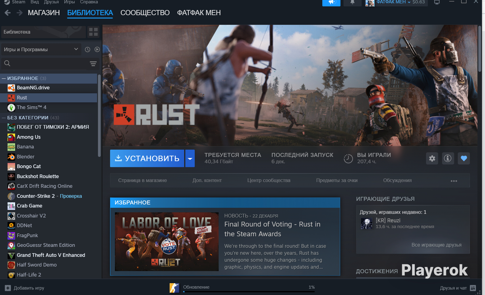Image resolution: width=485 pixels, height=295 pixels.
Task: Switch to the МАГАЗИН tab
Action: (44, 13)
